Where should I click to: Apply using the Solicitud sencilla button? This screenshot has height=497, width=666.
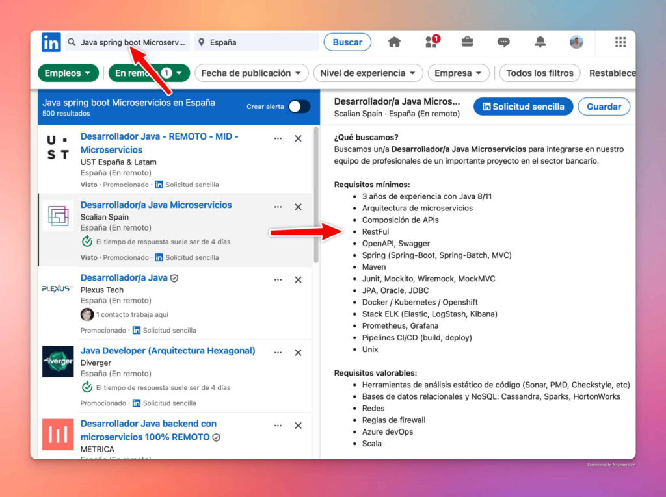[523, 107]
